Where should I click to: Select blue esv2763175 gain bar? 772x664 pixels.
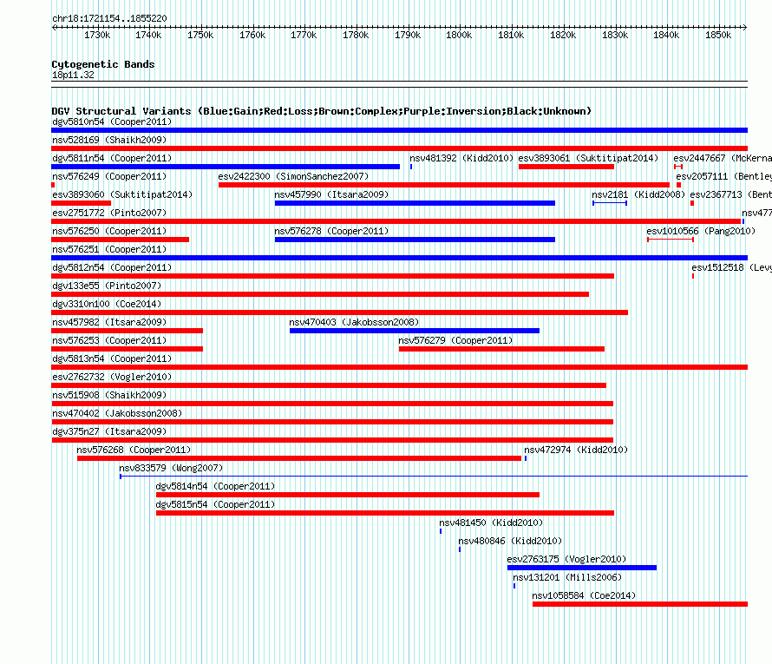582,568
